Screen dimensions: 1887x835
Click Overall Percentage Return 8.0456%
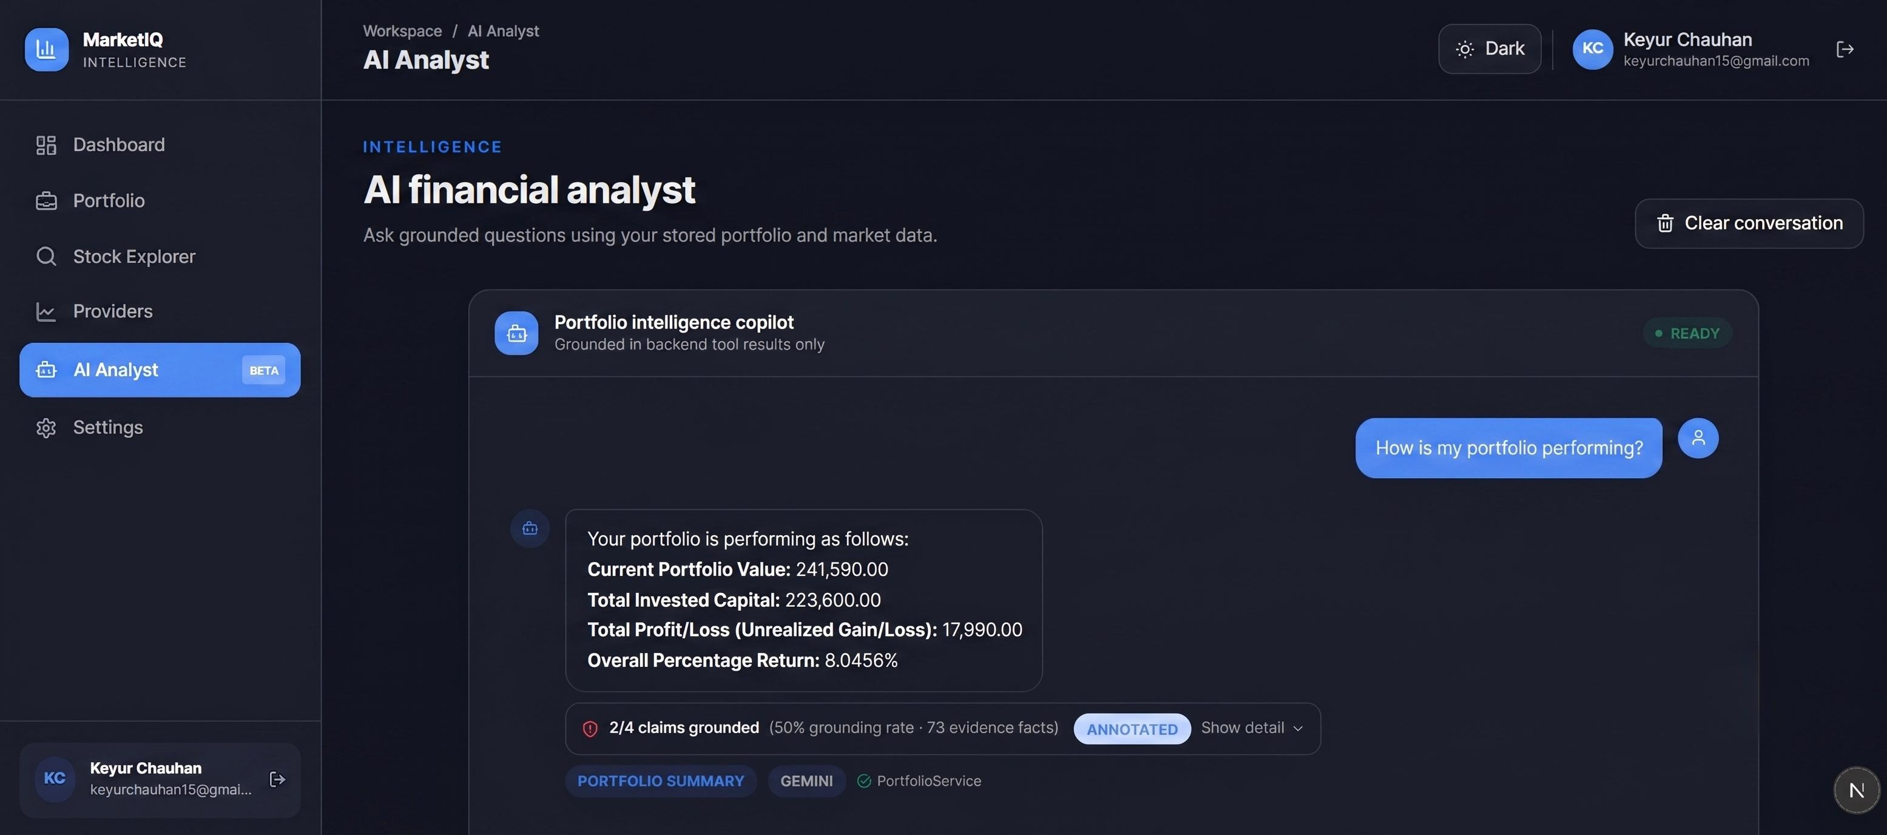click(x=742, y=661)
